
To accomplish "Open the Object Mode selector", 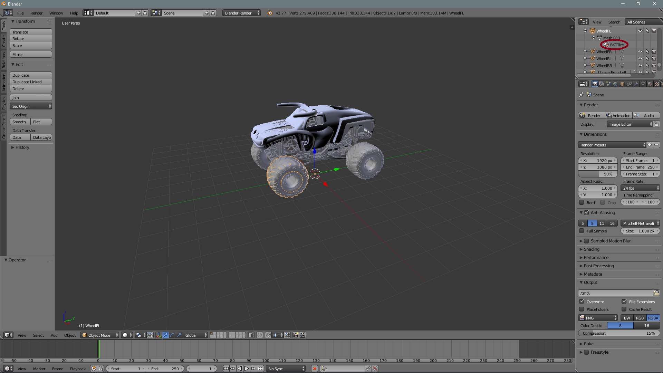I will [99, 335].
